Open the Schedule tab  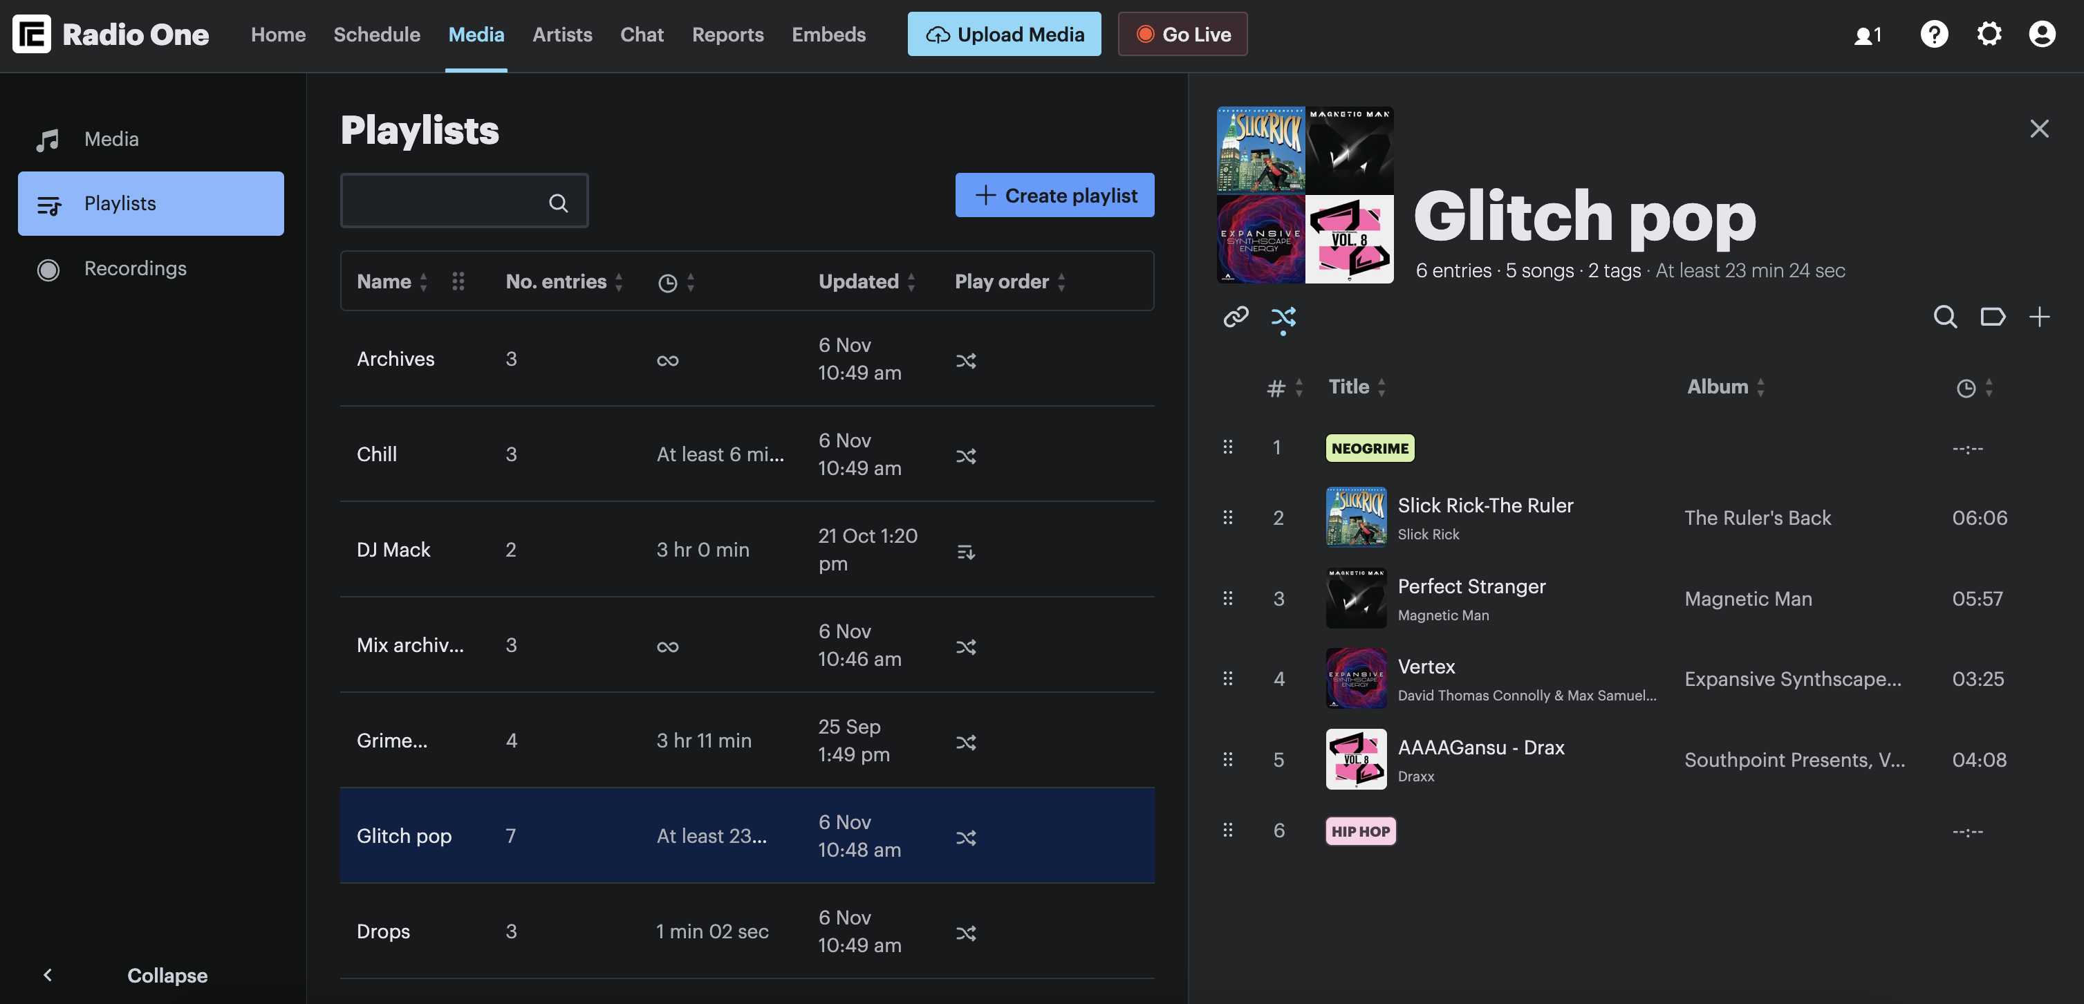click(376, 35)
